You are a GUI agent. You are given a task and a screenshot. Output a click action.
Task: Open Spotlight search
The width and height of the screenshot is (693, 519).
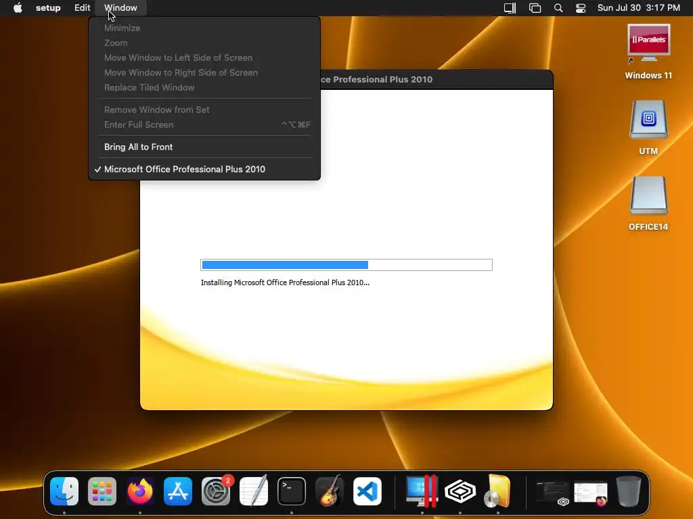point(558,8)
